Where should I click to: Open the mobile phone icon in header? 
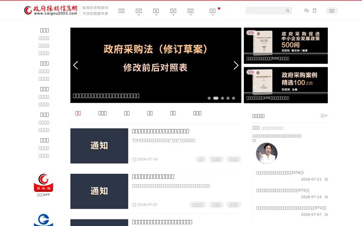pos(314,11)
